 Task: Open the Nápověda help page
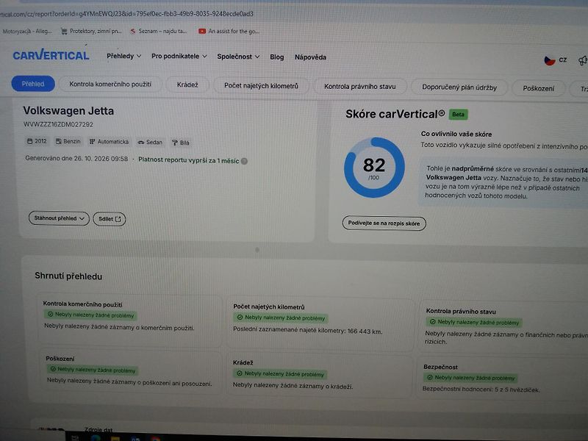point(310,57)
